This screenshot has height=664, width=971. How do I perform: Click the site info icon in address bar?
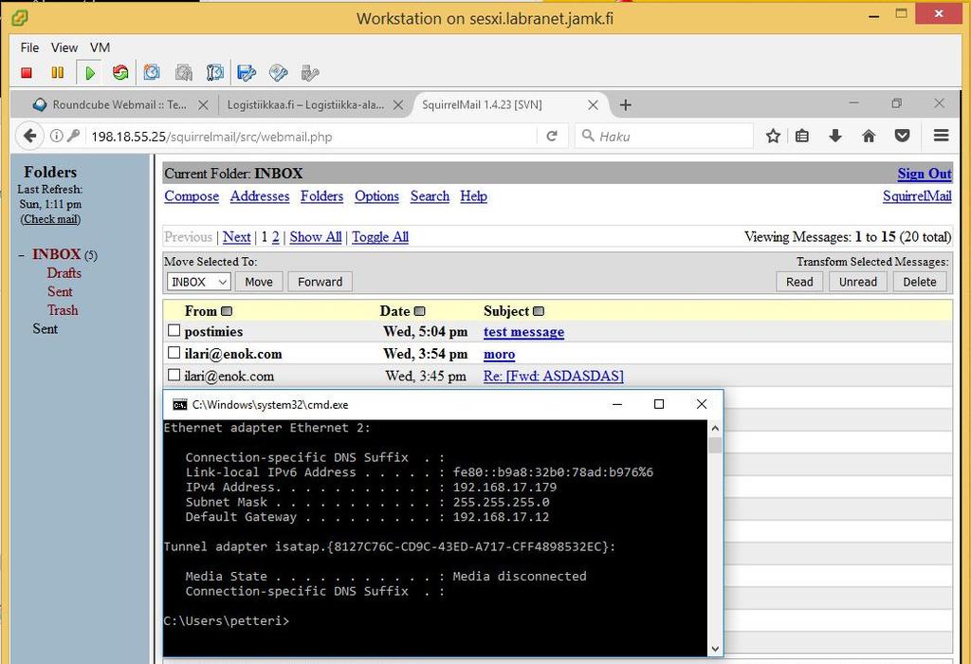(x=56, y=136)
